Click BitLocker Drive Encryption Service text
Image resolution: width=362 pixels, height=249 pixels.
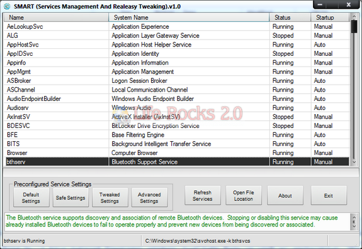click(x=156, y=126)
